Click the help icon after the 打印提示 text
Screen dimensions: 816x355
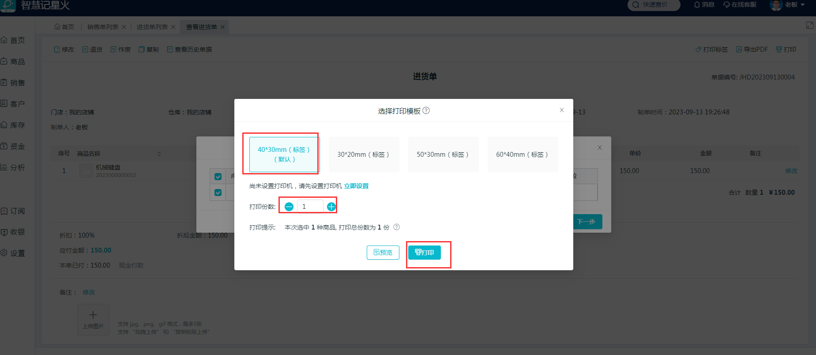[x=396, y=227]
